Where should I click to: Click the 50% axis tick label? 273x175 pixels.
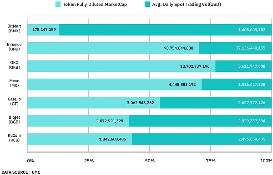point(150,161)
